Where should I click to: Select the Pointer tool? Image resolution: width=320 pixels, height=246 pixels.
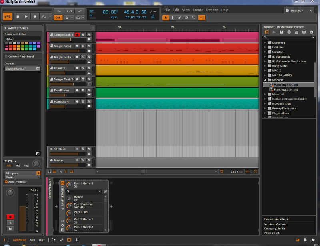[x=166, y=18]
